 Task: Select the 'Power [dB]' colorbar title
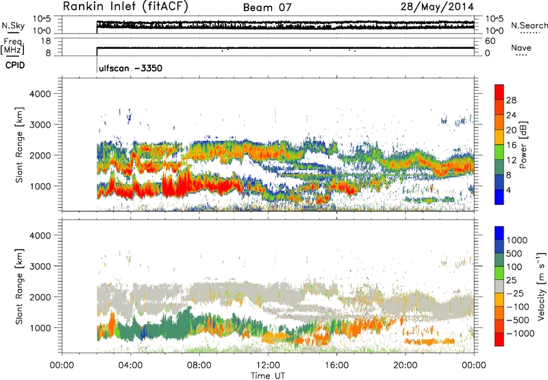click(x=523, y=145)
